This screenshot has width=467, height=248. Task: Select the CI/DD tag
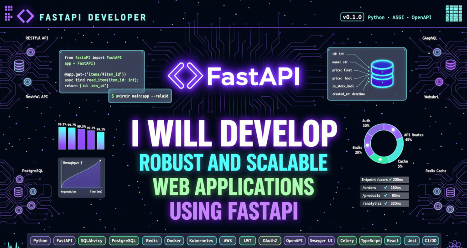pos(431,241)
